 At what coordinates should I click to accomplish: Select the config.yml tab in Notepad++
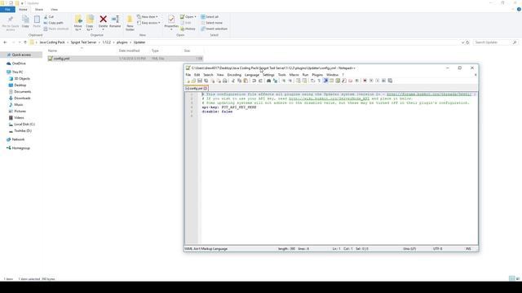click(x=196, y=89)
